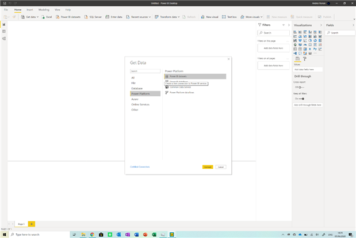Open the File menu
Viewport: 356px width, 238px height.
(6, 10)
